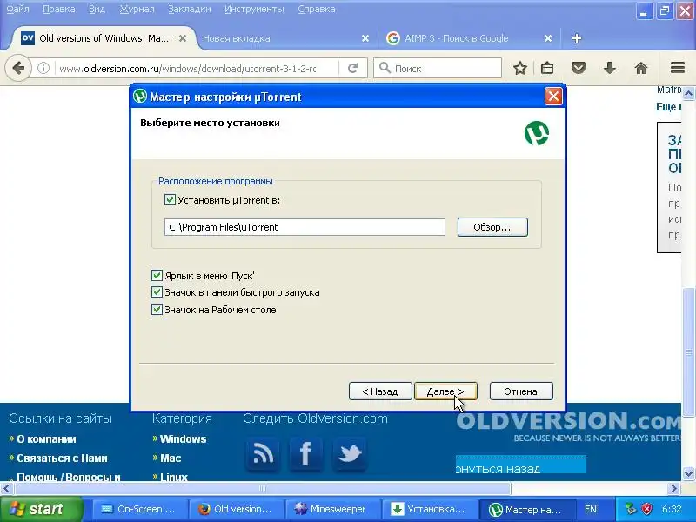Viewport: 696px width, 522px height.
Task: Toggle Ярлык в меню 'Пуск' checkbox
Action: tap(157, 276)
